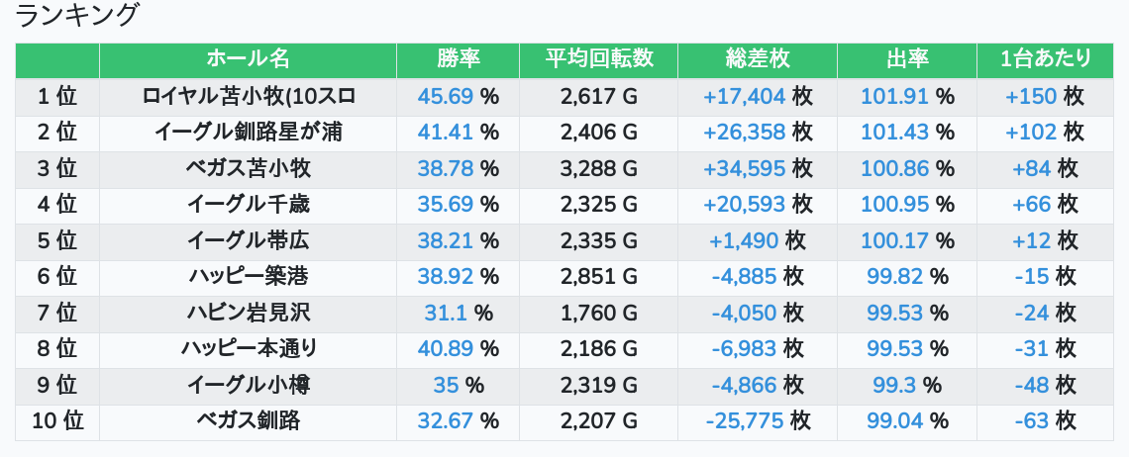
Task: Open イーグル千歳 hall entry
Action: [248, 205]
